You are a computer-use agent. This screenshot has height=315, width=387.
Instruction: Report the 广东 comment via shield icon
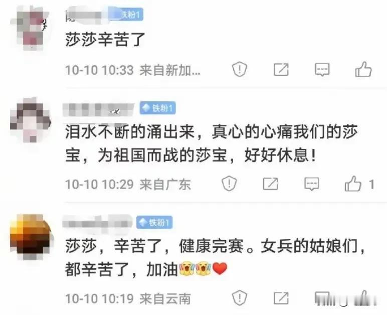point(229,184)
